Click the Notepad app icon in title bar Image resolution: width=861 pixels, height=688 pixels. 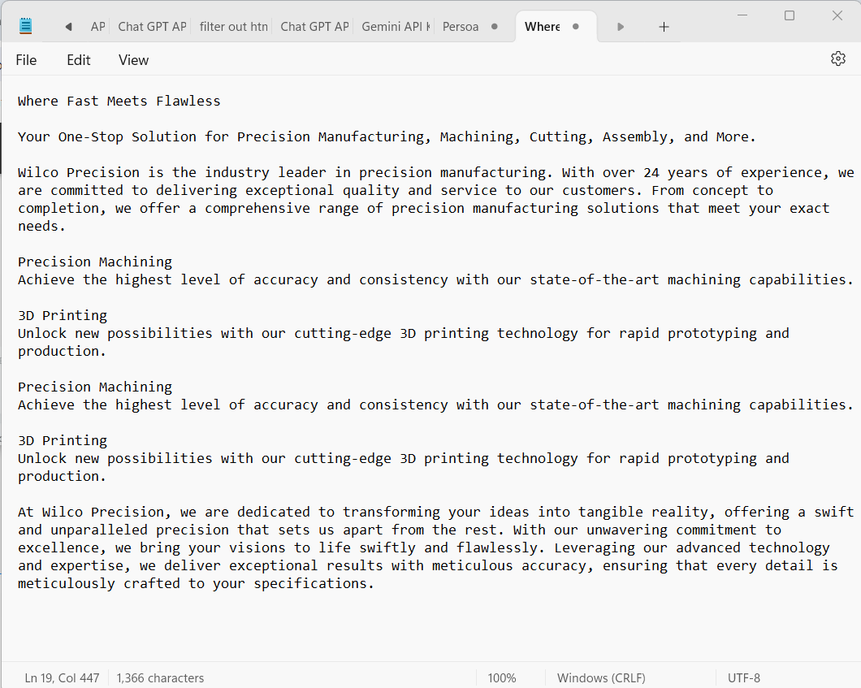(x=26, y=26)
